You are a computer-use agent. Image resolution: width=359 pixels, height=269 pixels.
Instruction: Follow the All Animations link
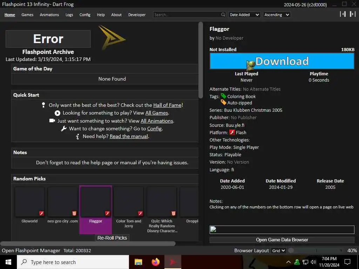157,121
